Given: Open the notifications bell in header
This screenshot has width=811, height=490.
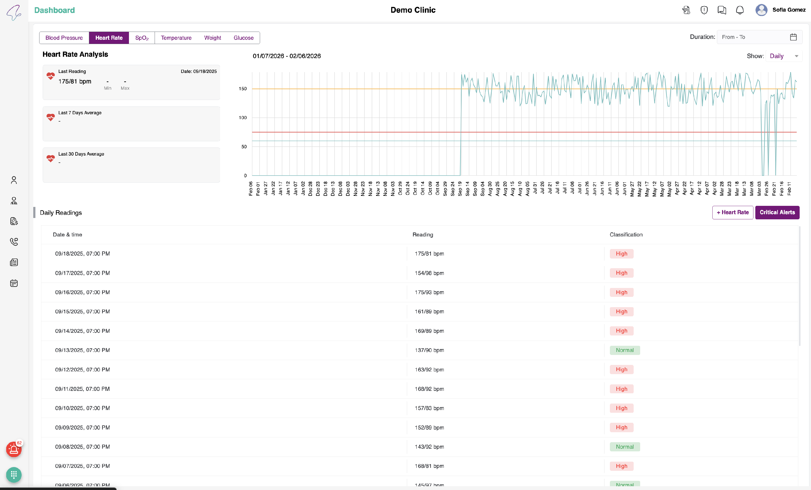Looking at the screenshot, I should tap(740, 10).
